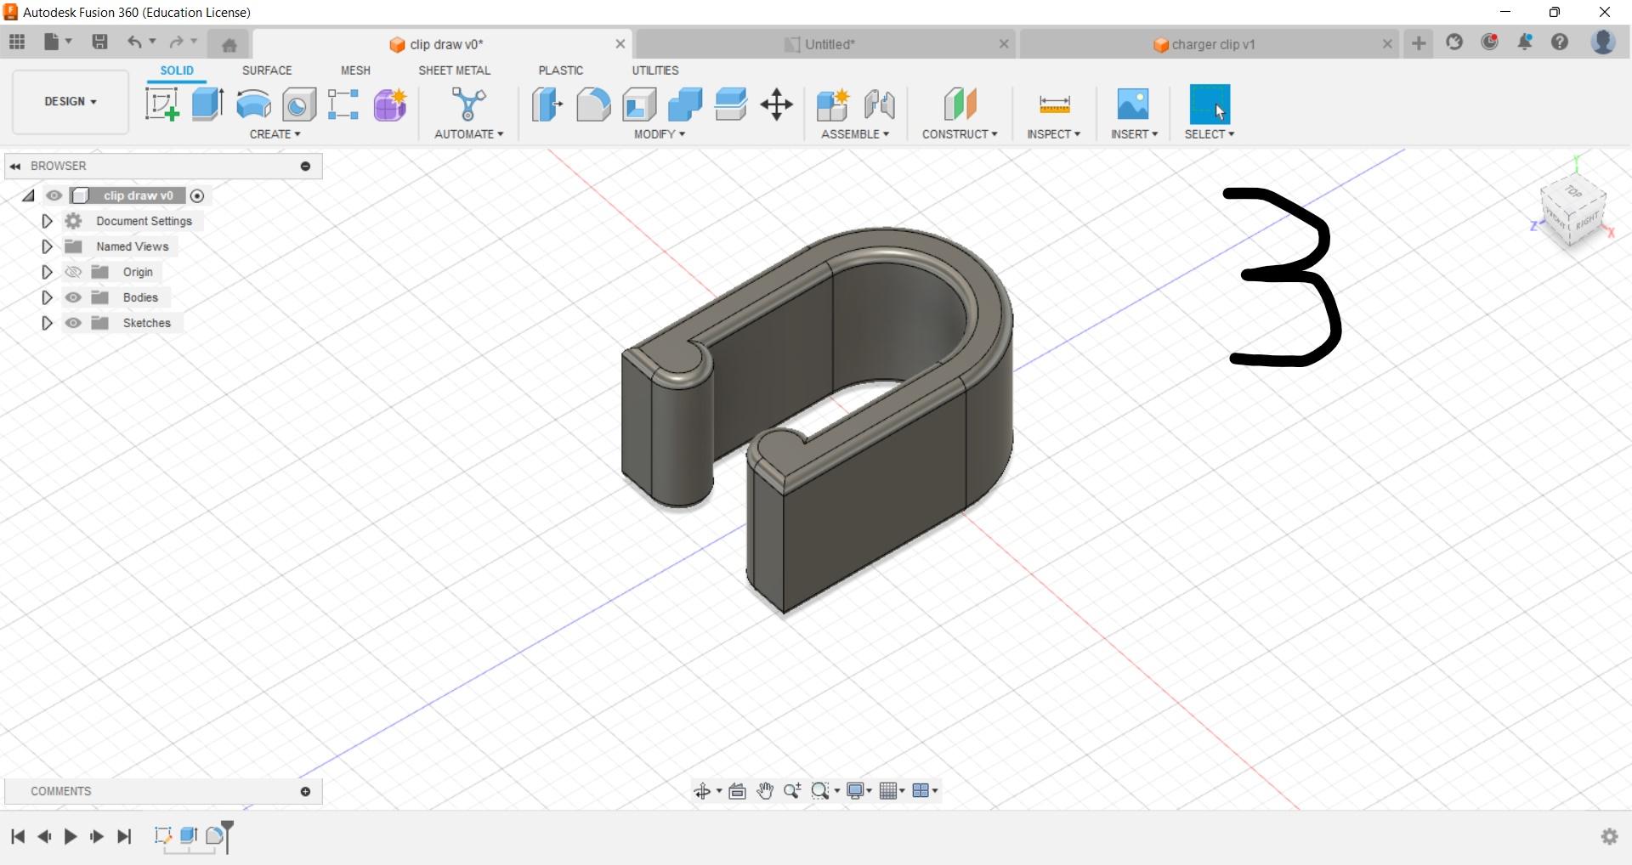Viewport: 1632px width, 865px height.
Task: Play the design timeline
Action: coord(71,837)
